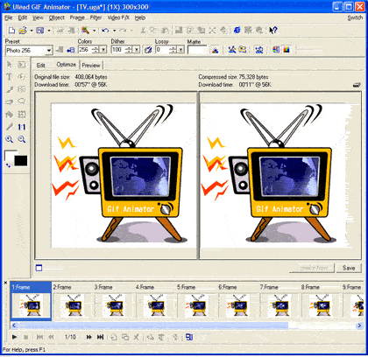Click the black background color swatch
This screenshot has width=368, height=357.
[21, 161]
